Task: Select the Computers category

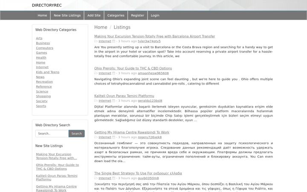Action: 44,48
